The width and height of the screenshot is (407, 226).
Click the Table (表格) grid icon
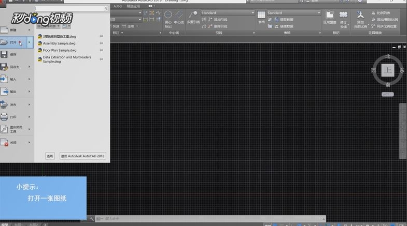click(x=261, y=15)
